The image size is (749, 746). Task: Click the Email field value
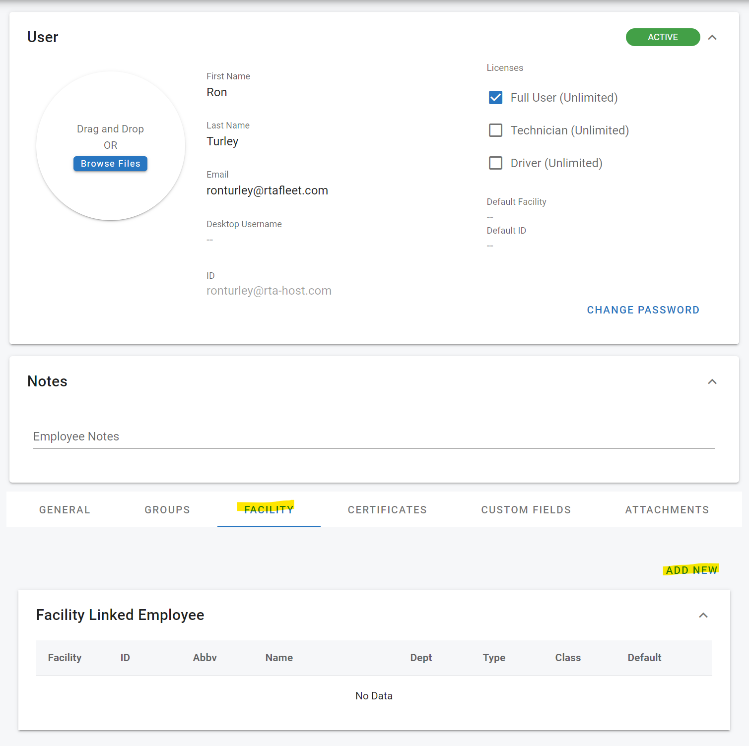point(267,191)
